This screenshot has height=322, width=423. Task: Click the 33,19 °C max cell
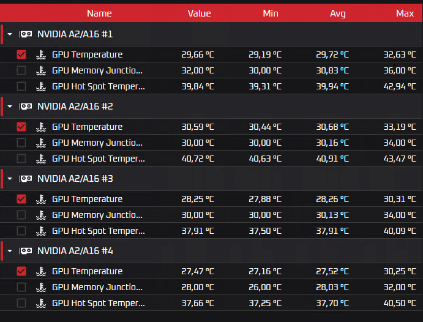point(400,127)
